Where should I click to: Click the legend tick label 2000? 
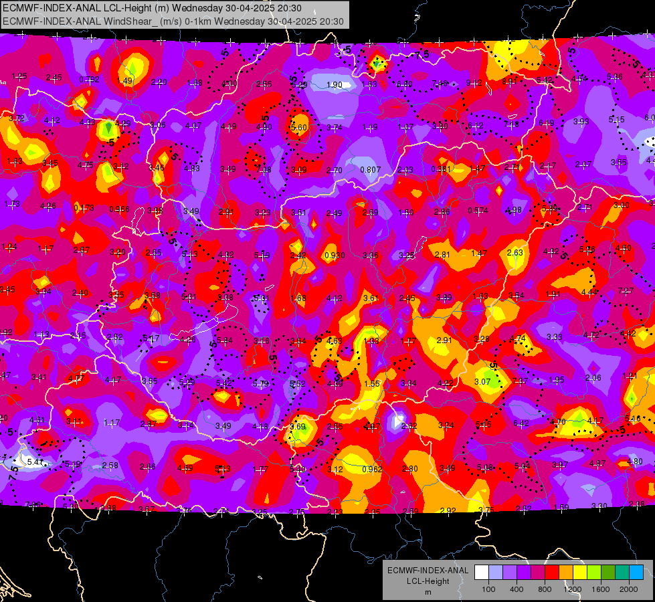coord(629,589)
